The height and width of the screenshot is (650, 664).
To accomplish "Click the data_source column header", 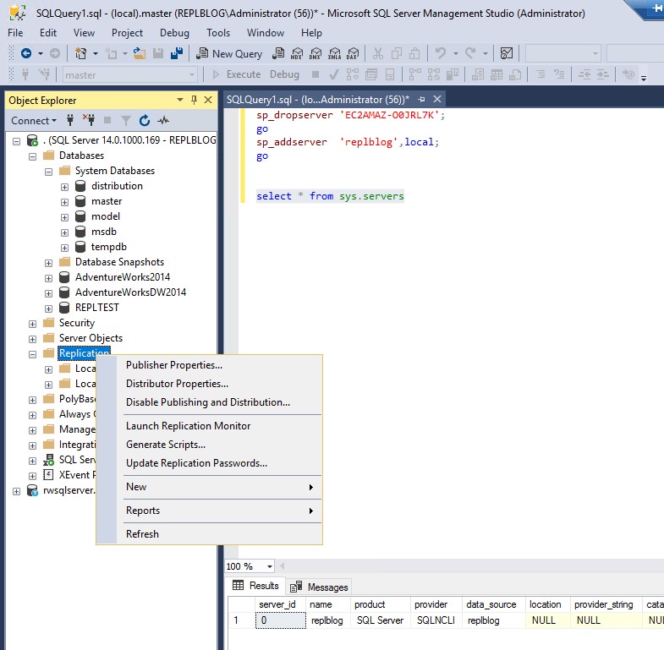I will point(493,604).
